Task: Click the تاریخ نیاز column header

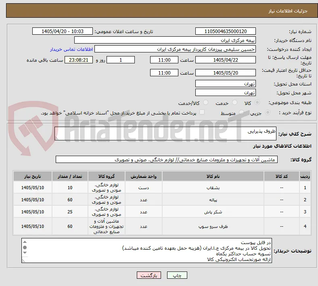Action: [x=32, y=176]
